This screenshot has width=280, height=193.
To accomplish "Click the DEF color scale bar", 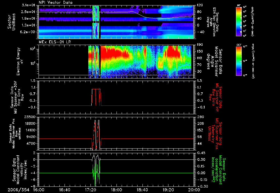I will [x=239, y=61].
